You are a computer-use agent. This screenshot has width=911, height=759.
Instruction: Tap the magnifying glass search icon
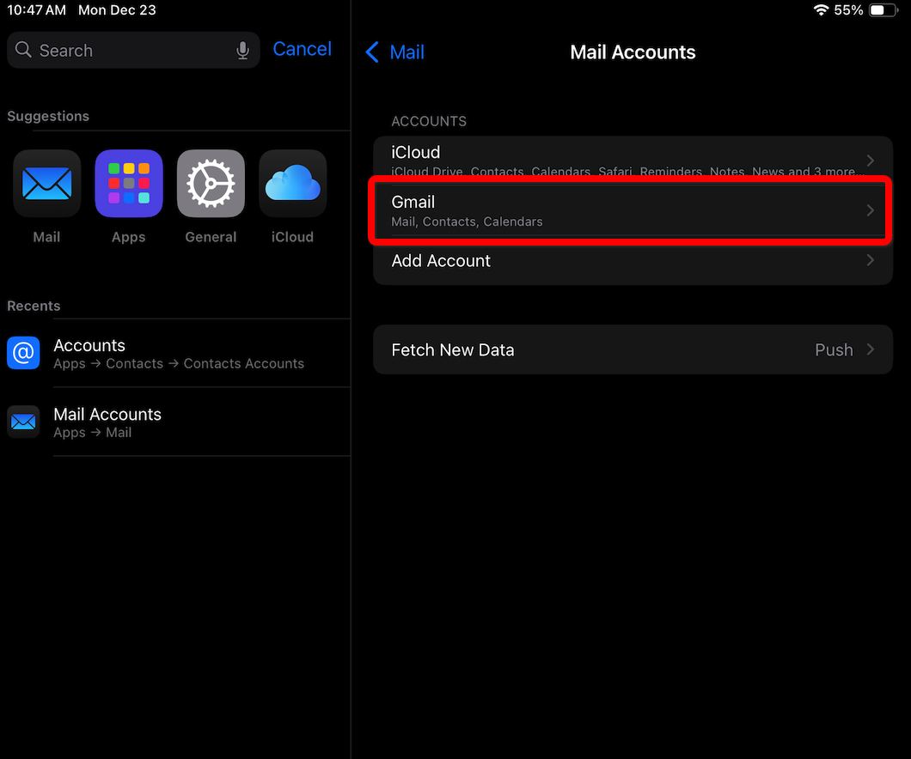23,50
